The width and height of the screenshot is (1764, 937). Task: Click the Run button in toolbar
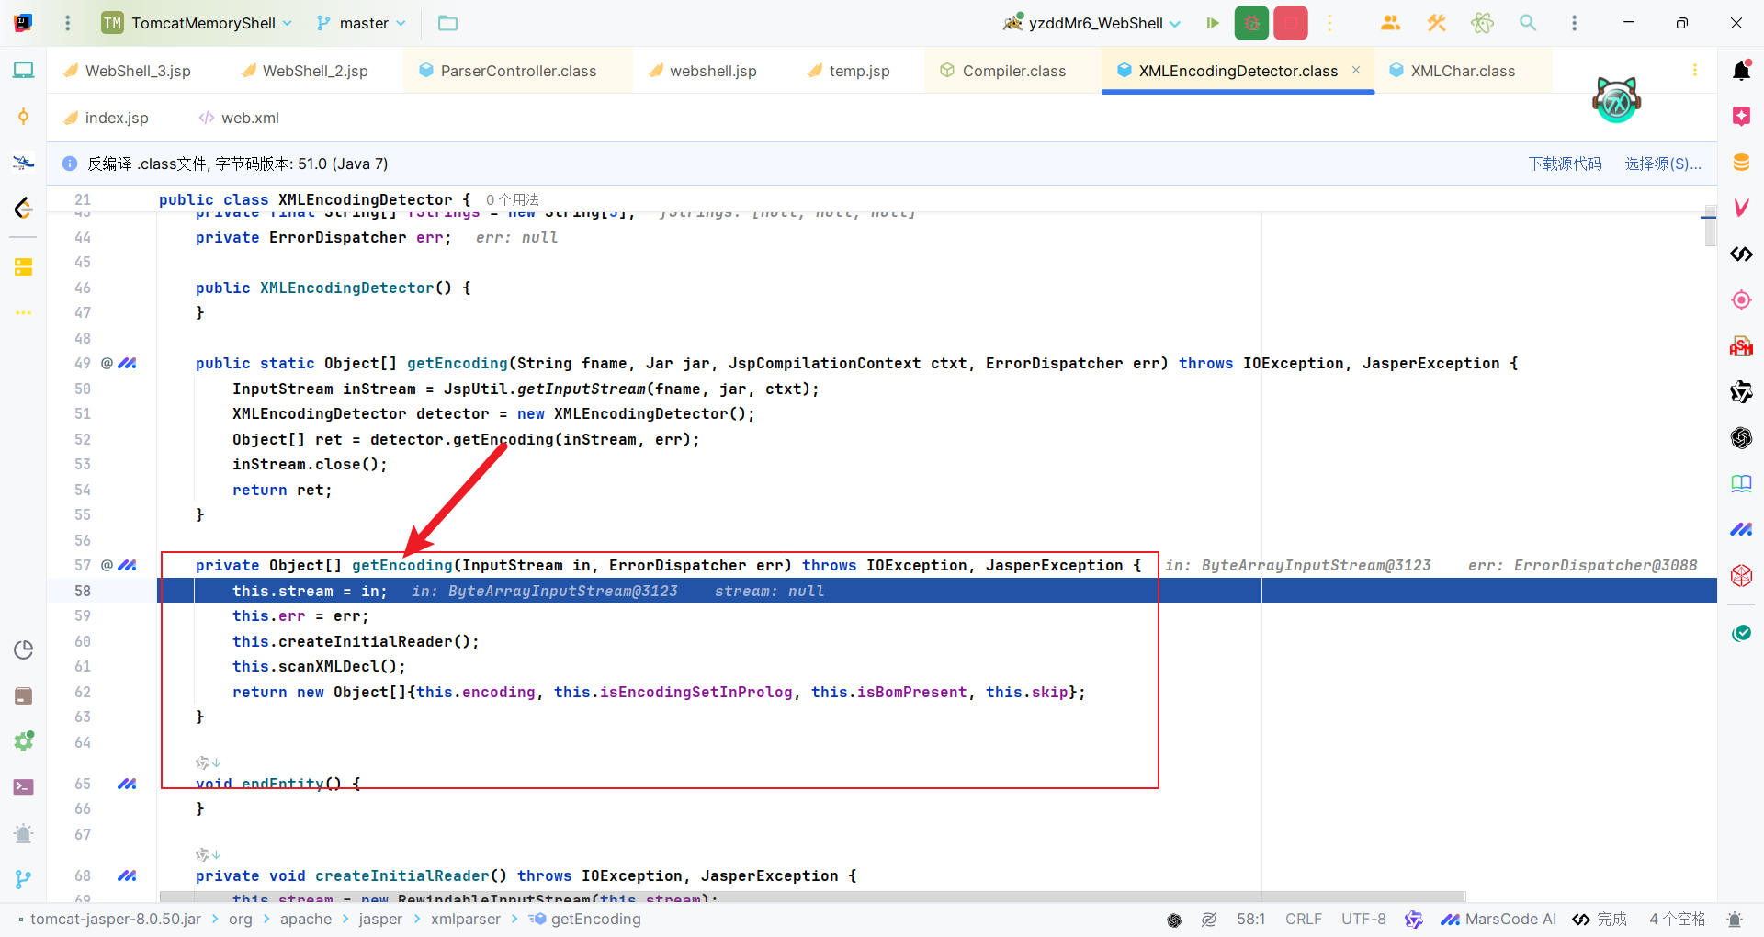[x=1213, y=23]
